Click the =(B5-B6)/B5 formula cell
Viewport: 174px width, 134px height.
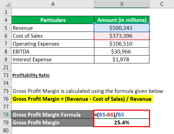(x=122, y=114)
